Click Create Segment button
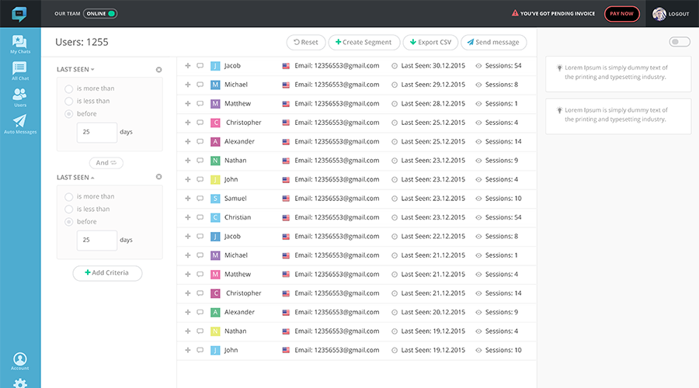 363,43
